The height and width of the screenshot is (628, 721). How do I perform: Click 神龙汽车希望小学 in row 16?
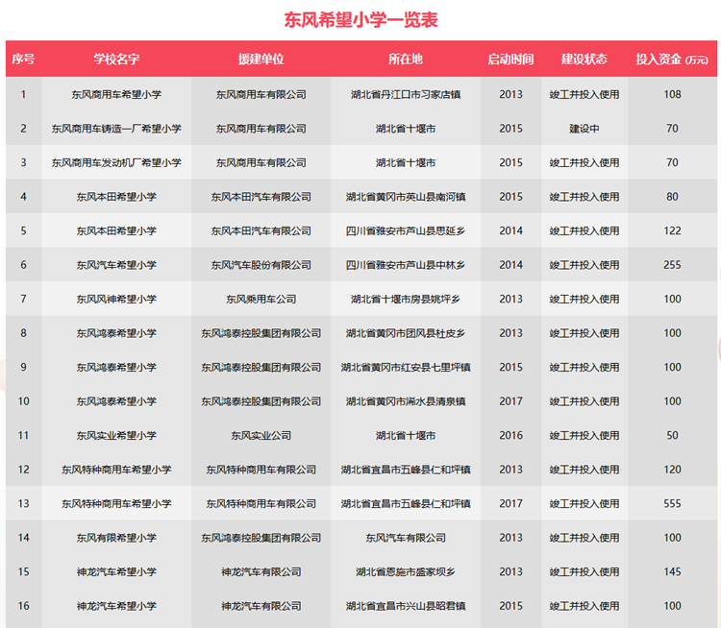tap(116, 606)
